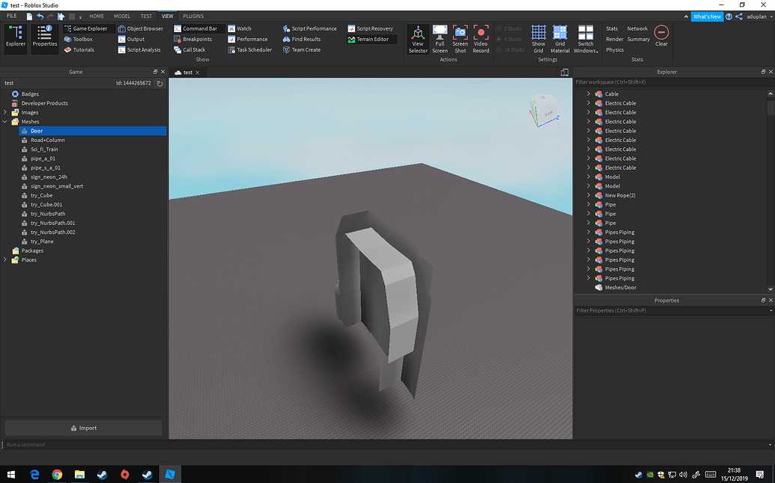Activate Switch Windows

586,39
